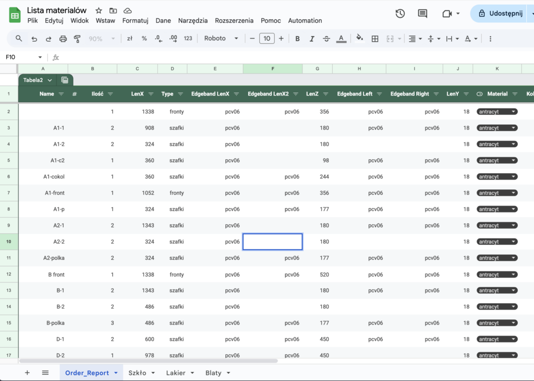Click the search magnifier icon in toolbar
Image resolution: width=534 pixels, height=381 pixels.
click(19, 39)
